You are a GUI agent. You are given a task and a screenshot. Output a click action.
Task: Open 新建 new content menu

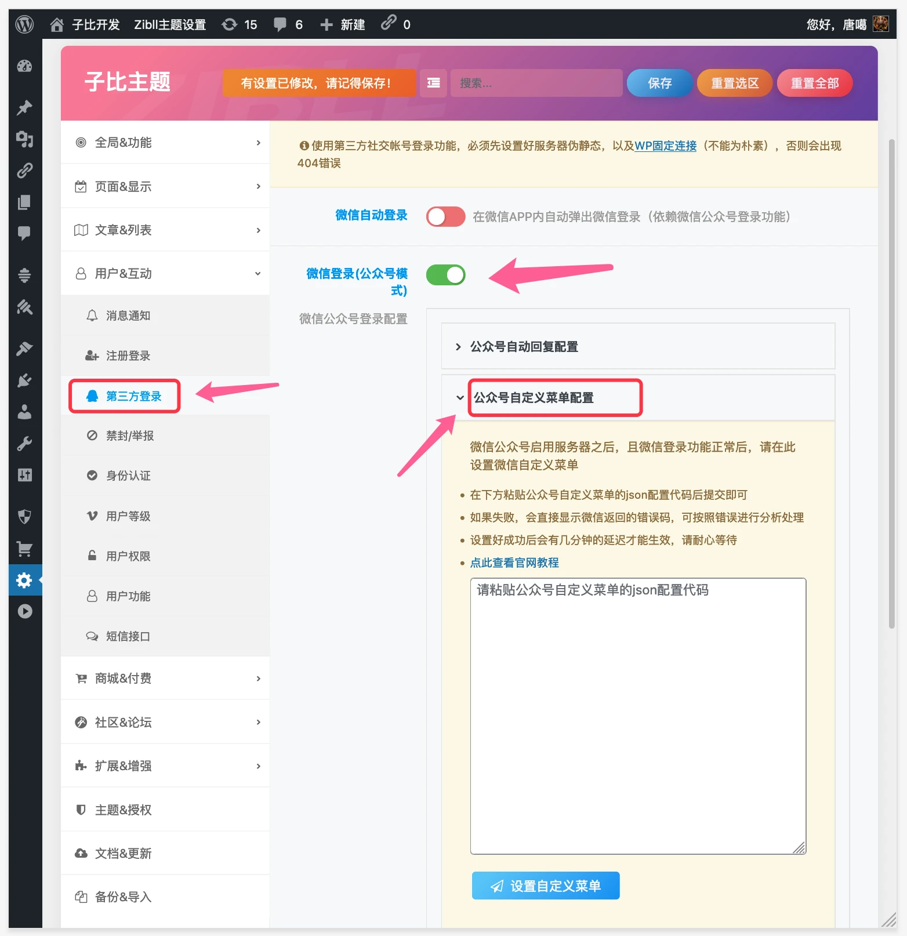coord(343,24)
